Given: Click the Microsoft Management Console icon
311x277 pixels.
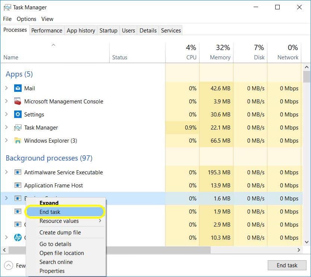Looking at the screenshot, I should tap(18, 102).
